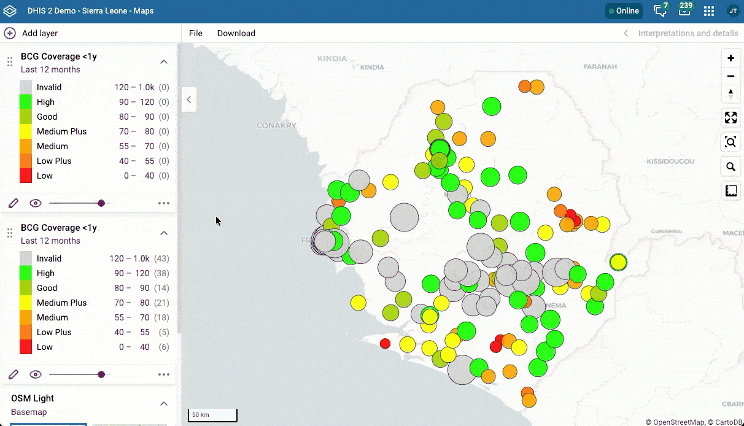Open more options for first BCG layer

tap(164, 203)
